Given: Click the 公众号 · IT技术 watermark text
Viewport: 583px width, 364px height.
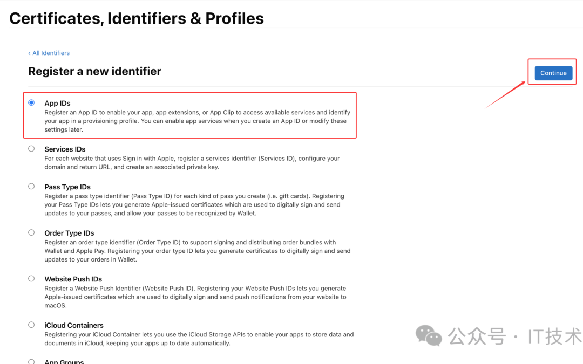Looking at the screenshot, I should coord(516,336).
